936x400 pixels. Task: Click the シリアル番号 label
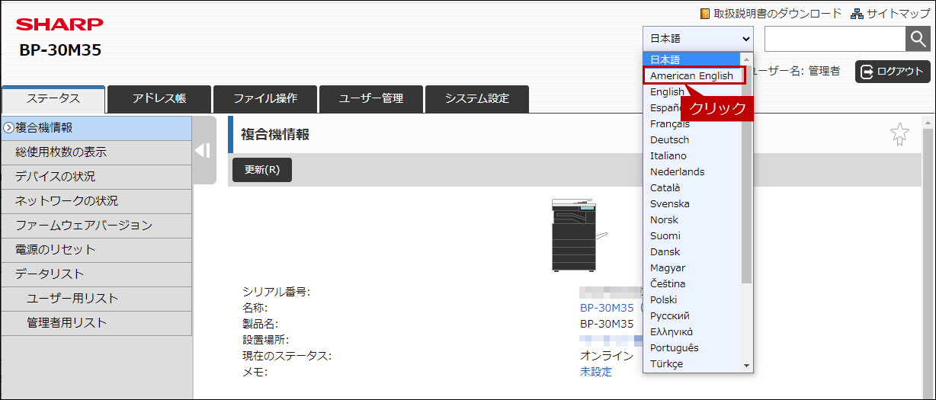pos(276,292)
